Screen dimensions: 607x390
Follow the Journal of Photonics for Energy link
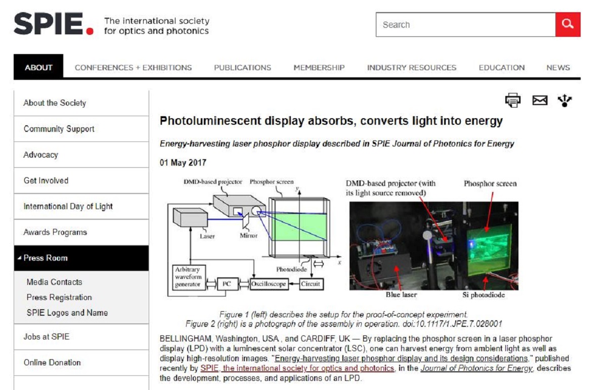(476, 368)
